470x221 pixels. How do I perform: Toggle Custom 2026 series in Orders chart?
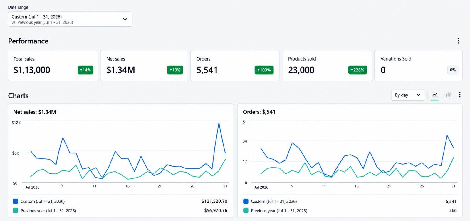click(x=270, y=201)
